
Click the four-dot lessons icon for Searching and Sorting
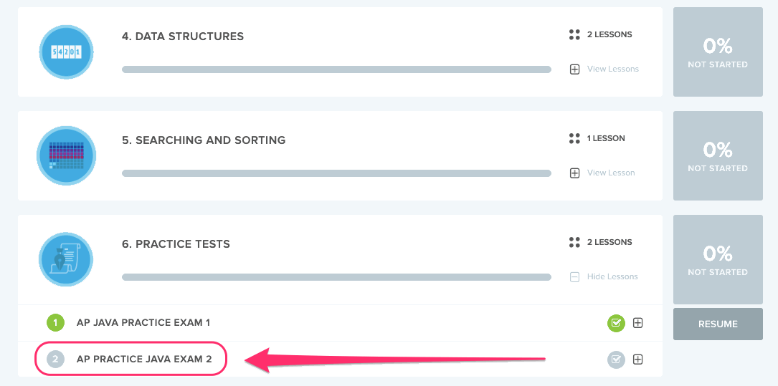click(574, 138)
